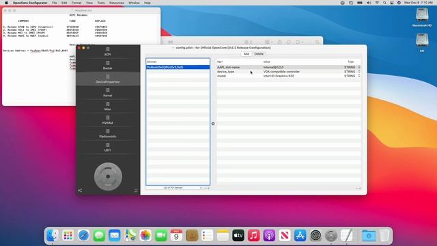Open the Tools menu
Viewport: 437px width, 246px height.
[101, 3]
